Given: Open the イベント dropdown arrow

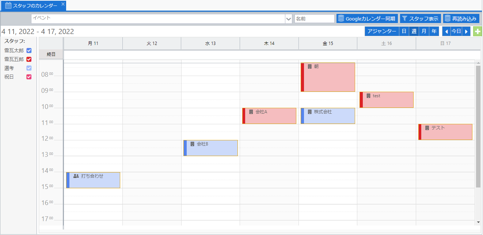Looking at the screenshot, I should click(x=289, y=19).
